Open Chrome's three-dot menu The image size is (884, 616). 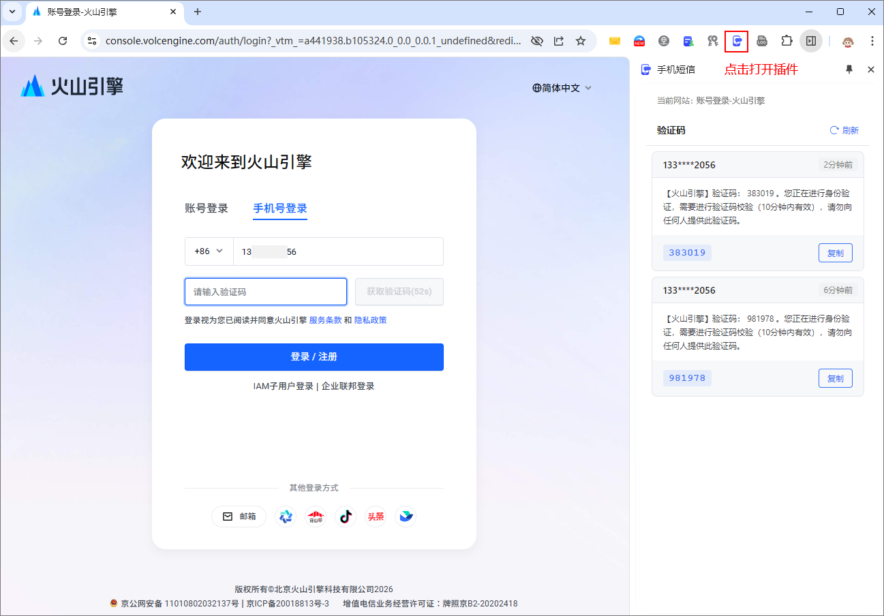point(872,41)
